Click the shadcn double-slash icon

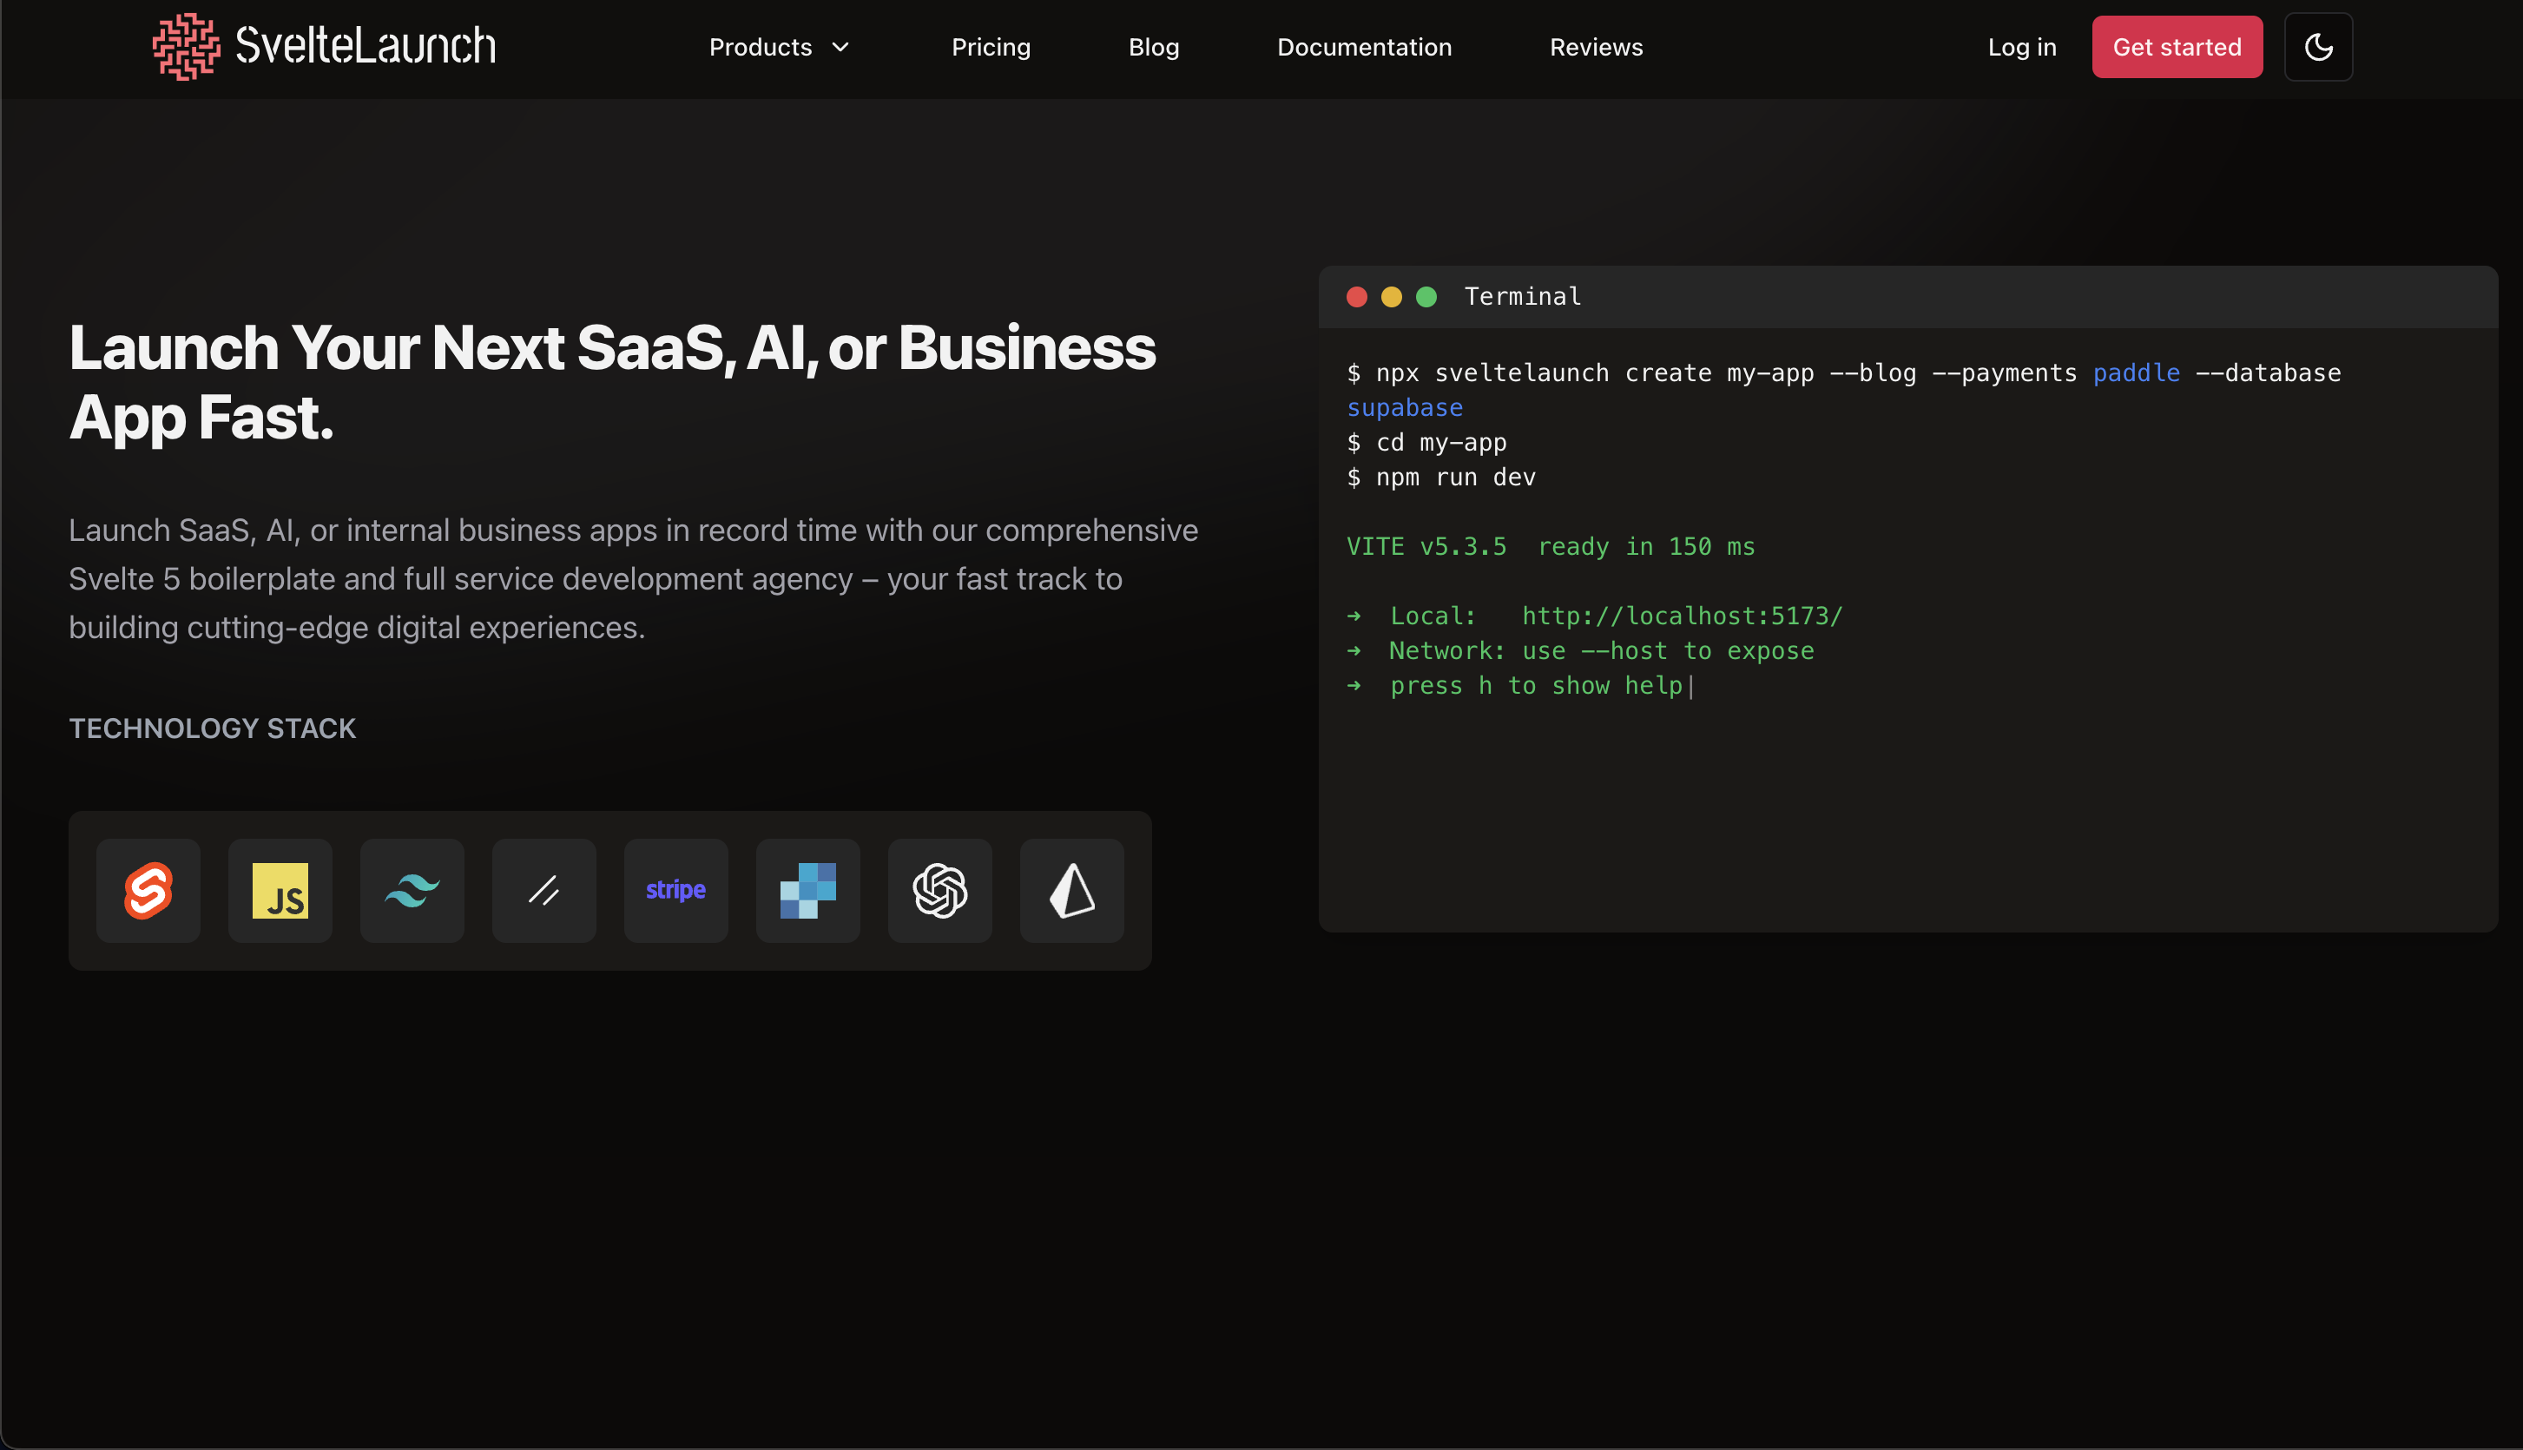point(543,890)
